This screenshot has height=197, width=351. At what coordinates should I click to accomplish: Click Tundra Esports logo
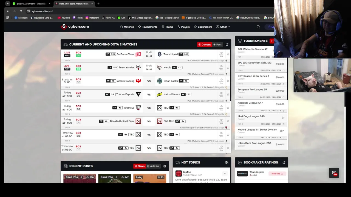point(138,94)
